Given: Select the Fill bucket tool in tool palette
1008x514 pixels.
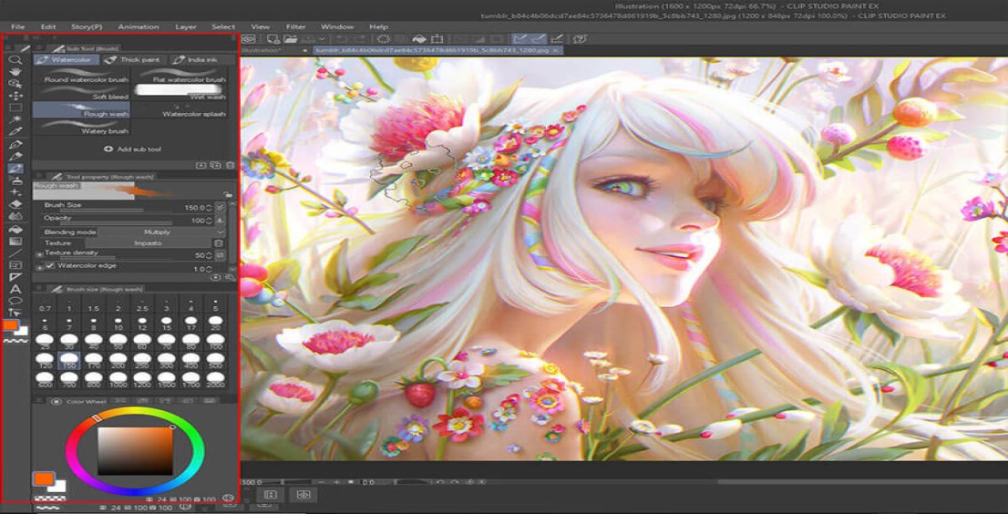Looking at the screenshot, I should pos(15,229).
